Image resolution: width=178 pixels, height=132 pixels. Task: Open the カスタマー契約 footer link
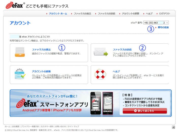pyautogui.click(x=47, y=126)
